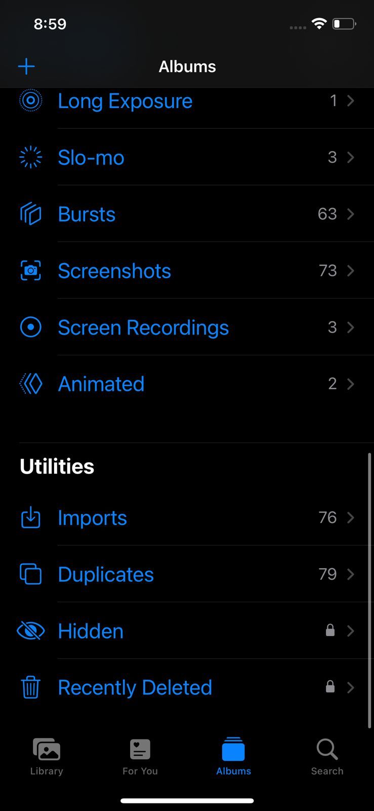Tap the Animated diamond icon
This screenshot has height=811, width=374.
[30, 384]
